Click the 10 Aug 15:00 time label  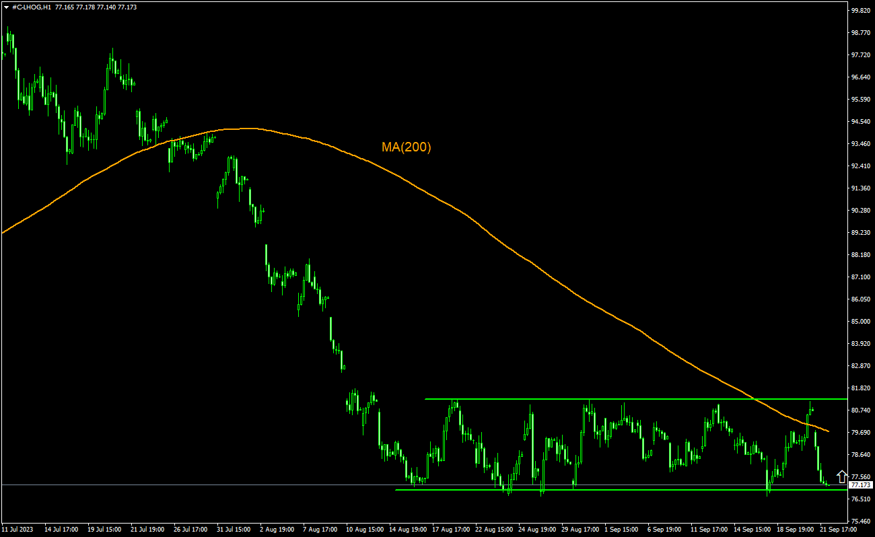click(x=364, y=530)
